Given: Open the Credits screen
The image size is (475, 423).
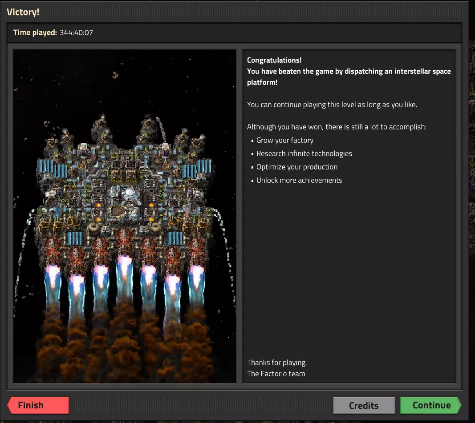Looking at the screenshot, I should [364, 405].
